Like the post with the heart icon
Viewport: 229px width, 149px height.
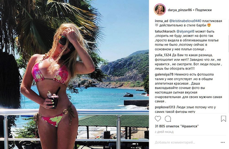(x=158, y=119)
